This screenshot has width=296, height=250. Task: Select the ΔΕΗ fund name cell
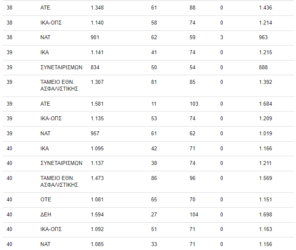(x=46, y=215)
